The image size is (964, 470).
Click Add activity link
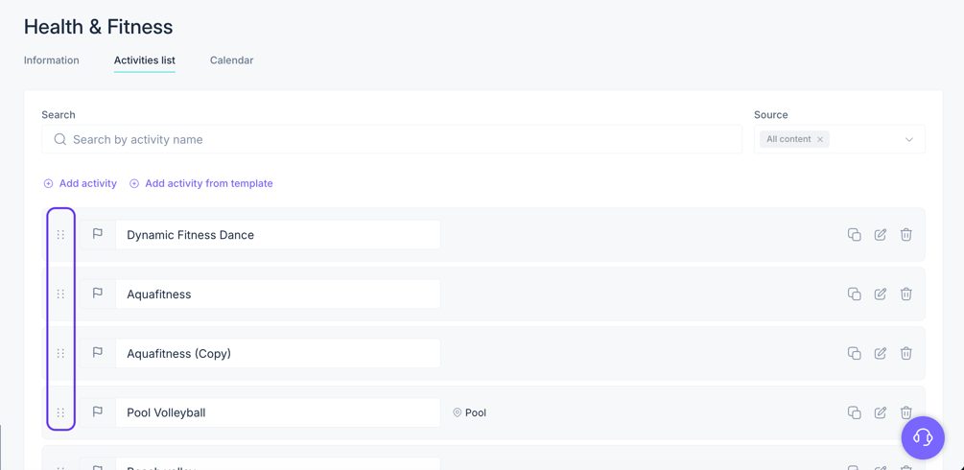tap(80, 183)
